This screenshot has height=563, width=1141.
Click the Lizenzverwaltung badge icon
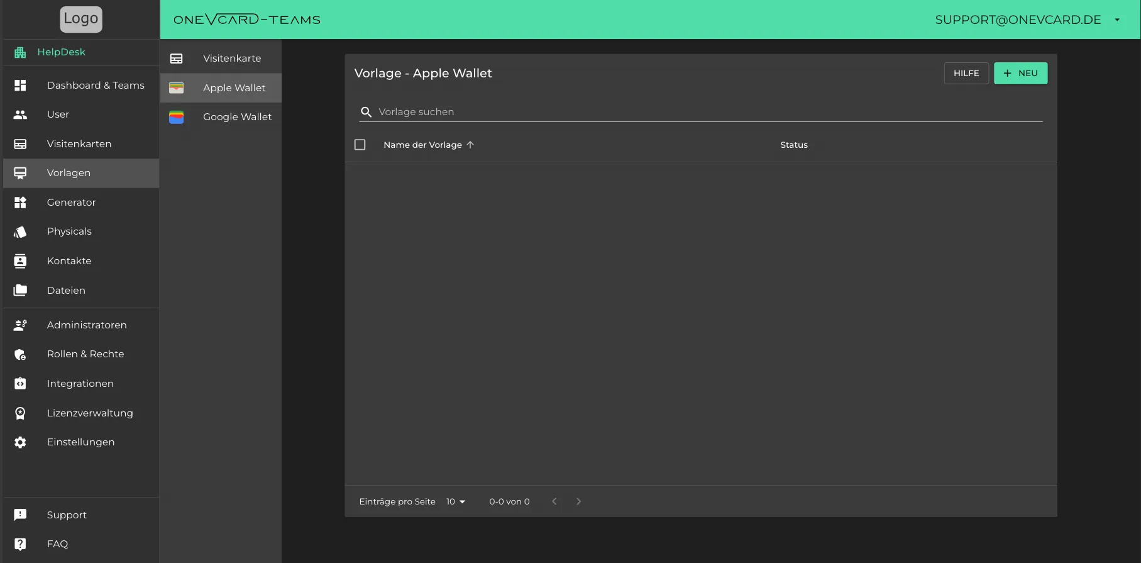20,413
